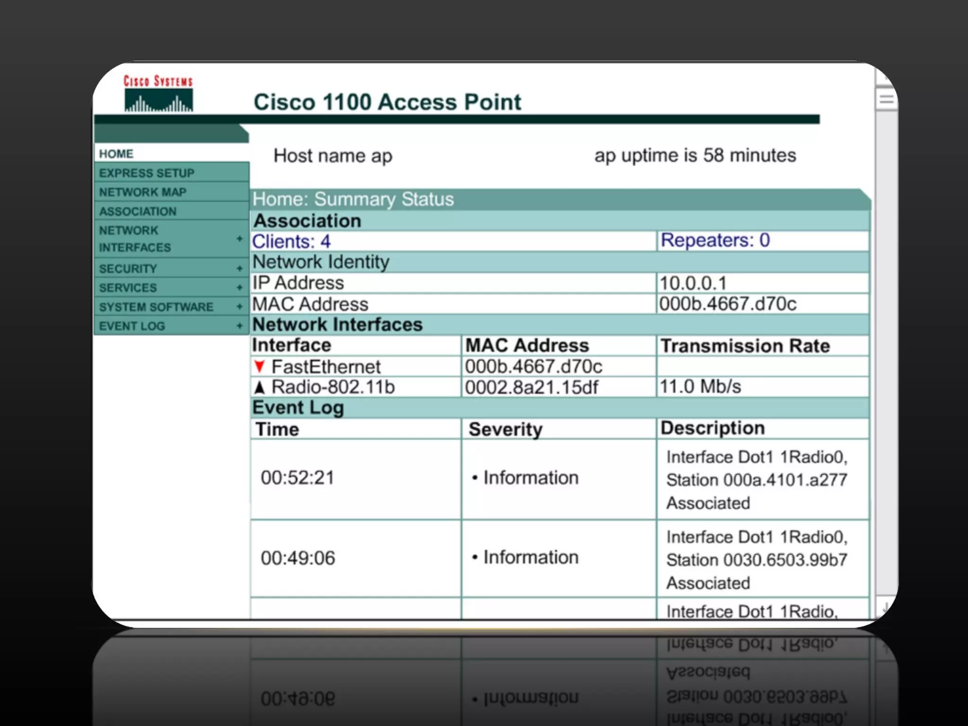Select FastEthernet MAC 000b.4667.d70c in interfaces table
This screenshot has width=968, height=726.
click(534, 366)
